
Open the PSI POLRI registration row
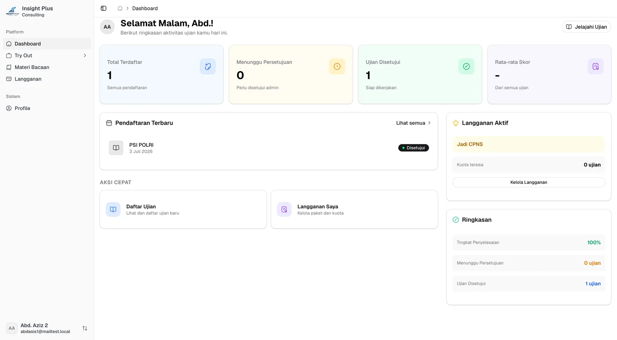pyautogui.click(x=269, y=148)
